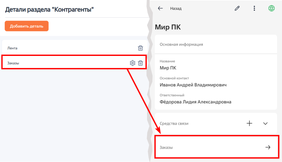
Task: Open settings for the Заказы detail
Action: [132, 63]
